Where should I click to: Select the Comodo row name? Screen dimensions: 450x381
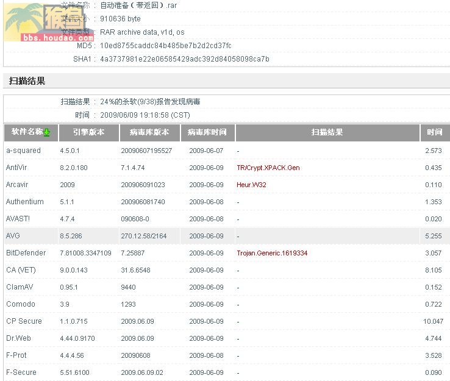click(x=20, y=304)
